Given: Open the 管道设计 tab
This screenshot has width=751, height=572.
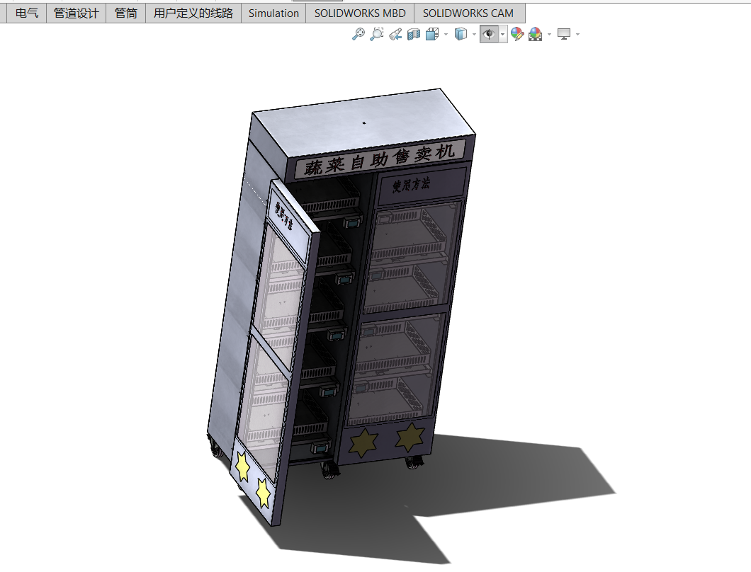Looking at the screenshot, I should [x=76, y=13].
